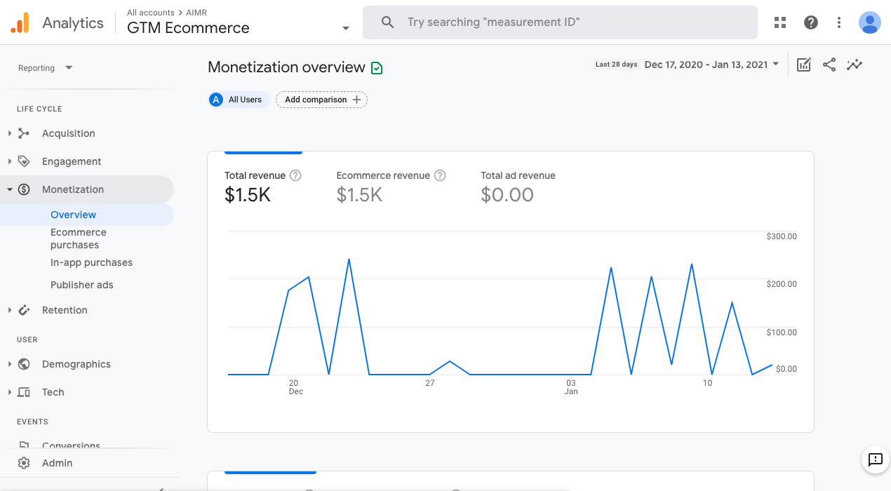
Task: Click the All Users 'A' badge
Action: [x=216, y=100]
